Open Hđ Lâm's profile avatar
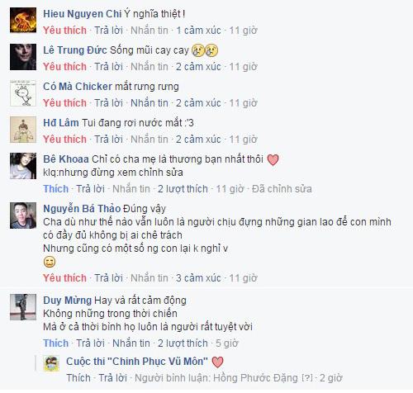 23,130
